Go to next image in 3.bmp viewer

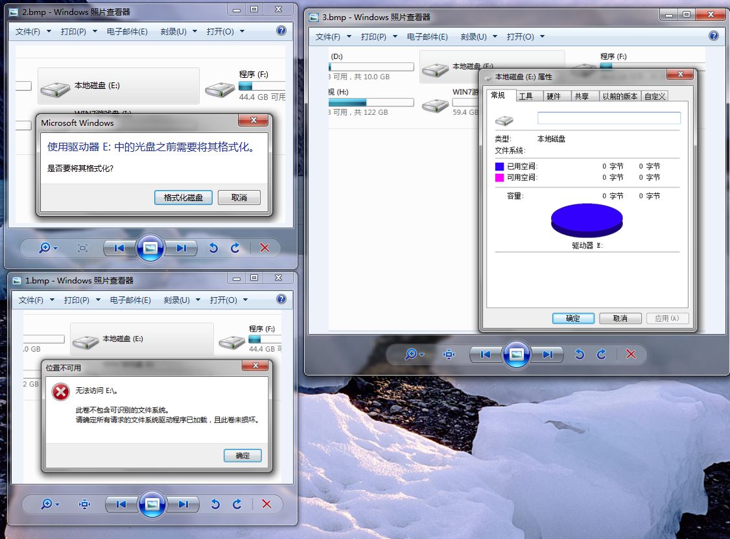(x=547, y=354)
